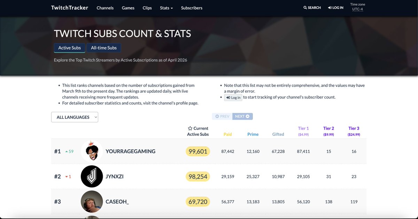Click the Gifted column header
The height and width of the screenshot is (219, 418).
(x=278, y=134)
